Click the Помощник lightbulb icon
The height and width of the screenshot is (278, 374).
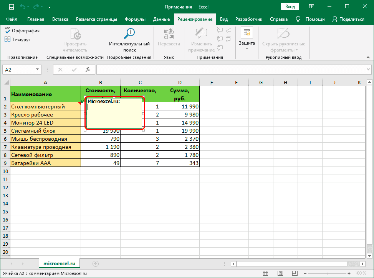click(x=298, y=19)
